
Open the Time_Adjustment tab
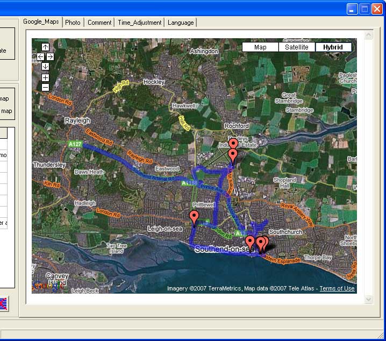coord(140,23)
